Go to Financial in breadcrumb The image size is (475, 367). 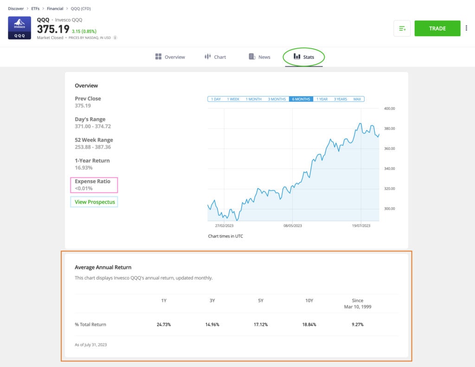[55, 8]
